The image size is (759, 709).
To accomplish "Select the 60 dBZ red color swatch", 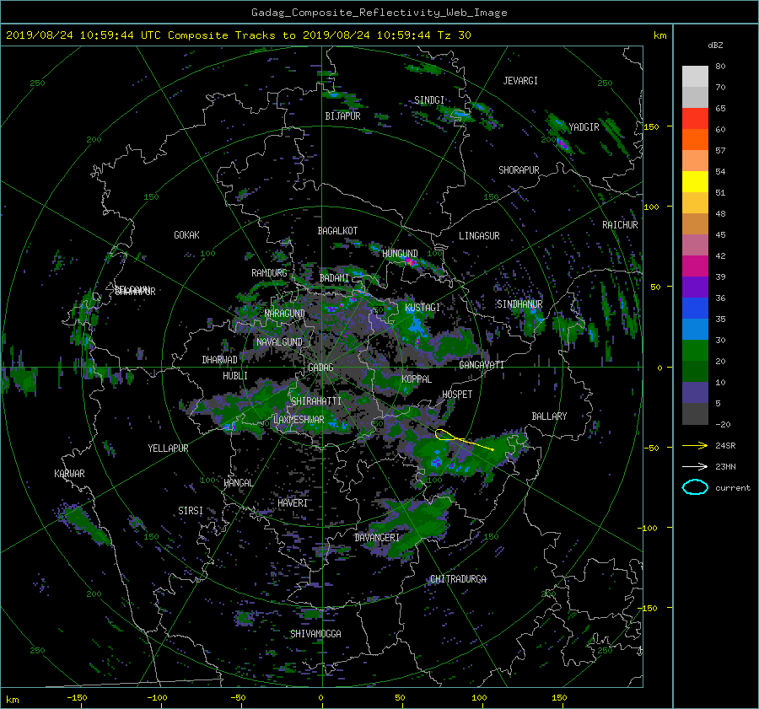I will pyautogui.click(x=695, y=119).
